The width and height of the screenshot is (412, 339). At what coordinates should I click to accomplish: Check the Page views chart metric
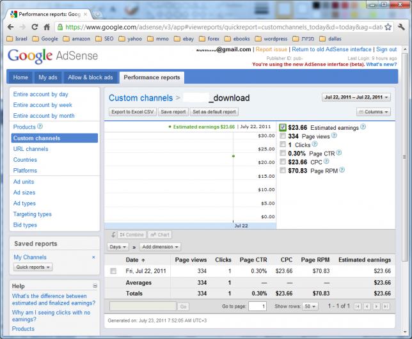point(283,136)
